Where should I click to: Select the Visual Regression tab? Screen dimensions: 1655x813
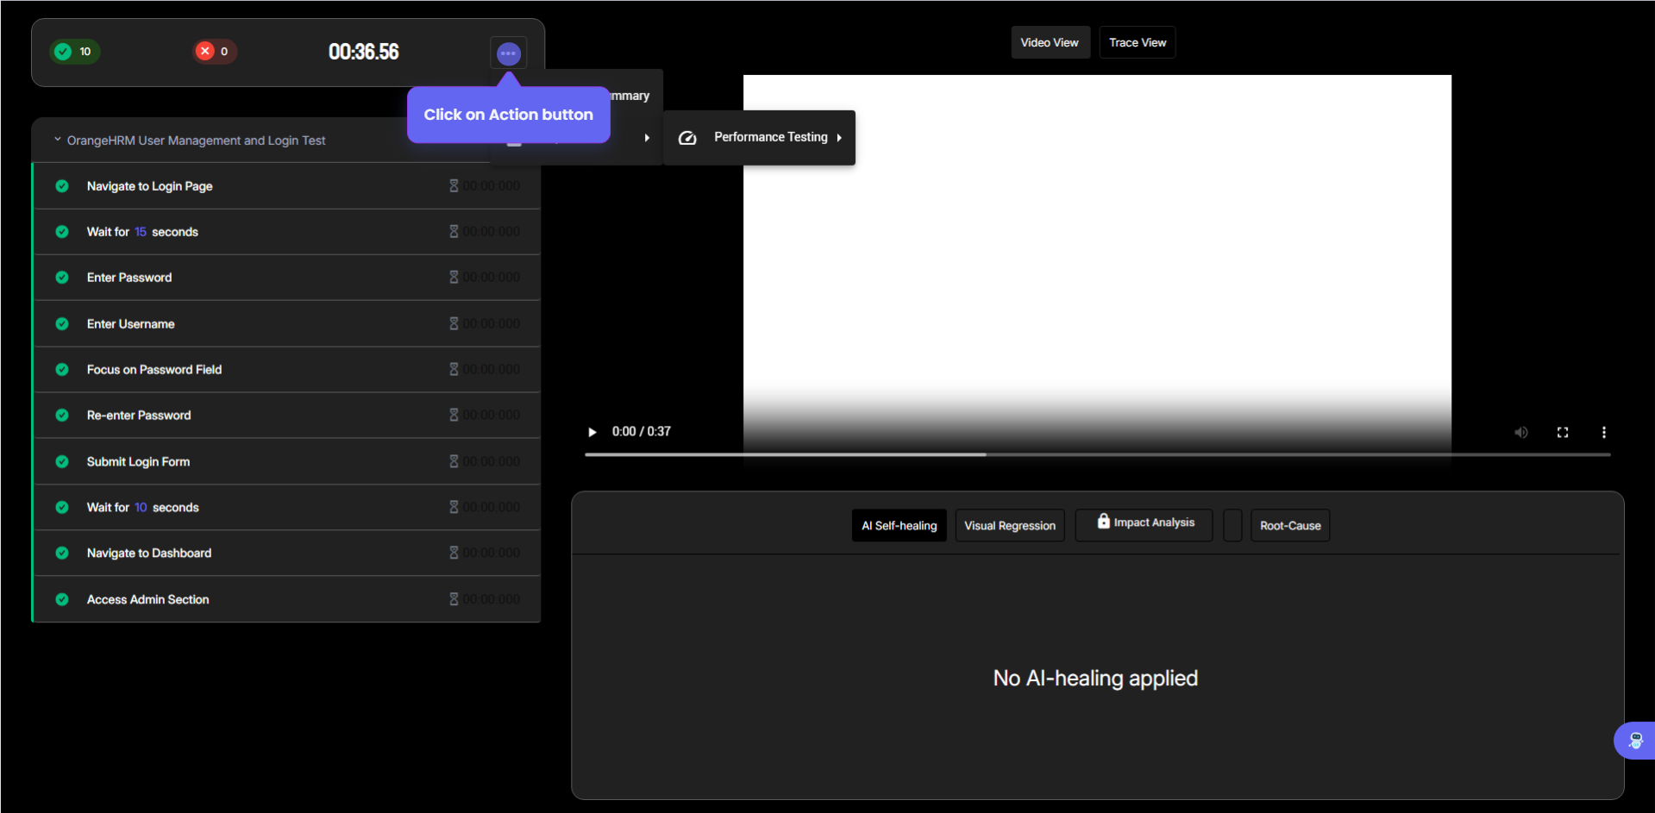click(x=1009, y=525)
